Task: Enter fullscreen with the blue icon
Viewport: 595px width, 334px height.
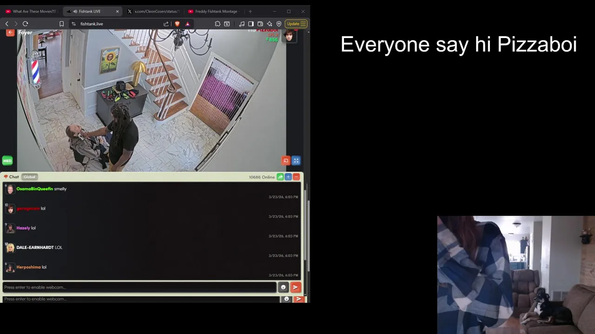Action: click(x=296, y=161)
